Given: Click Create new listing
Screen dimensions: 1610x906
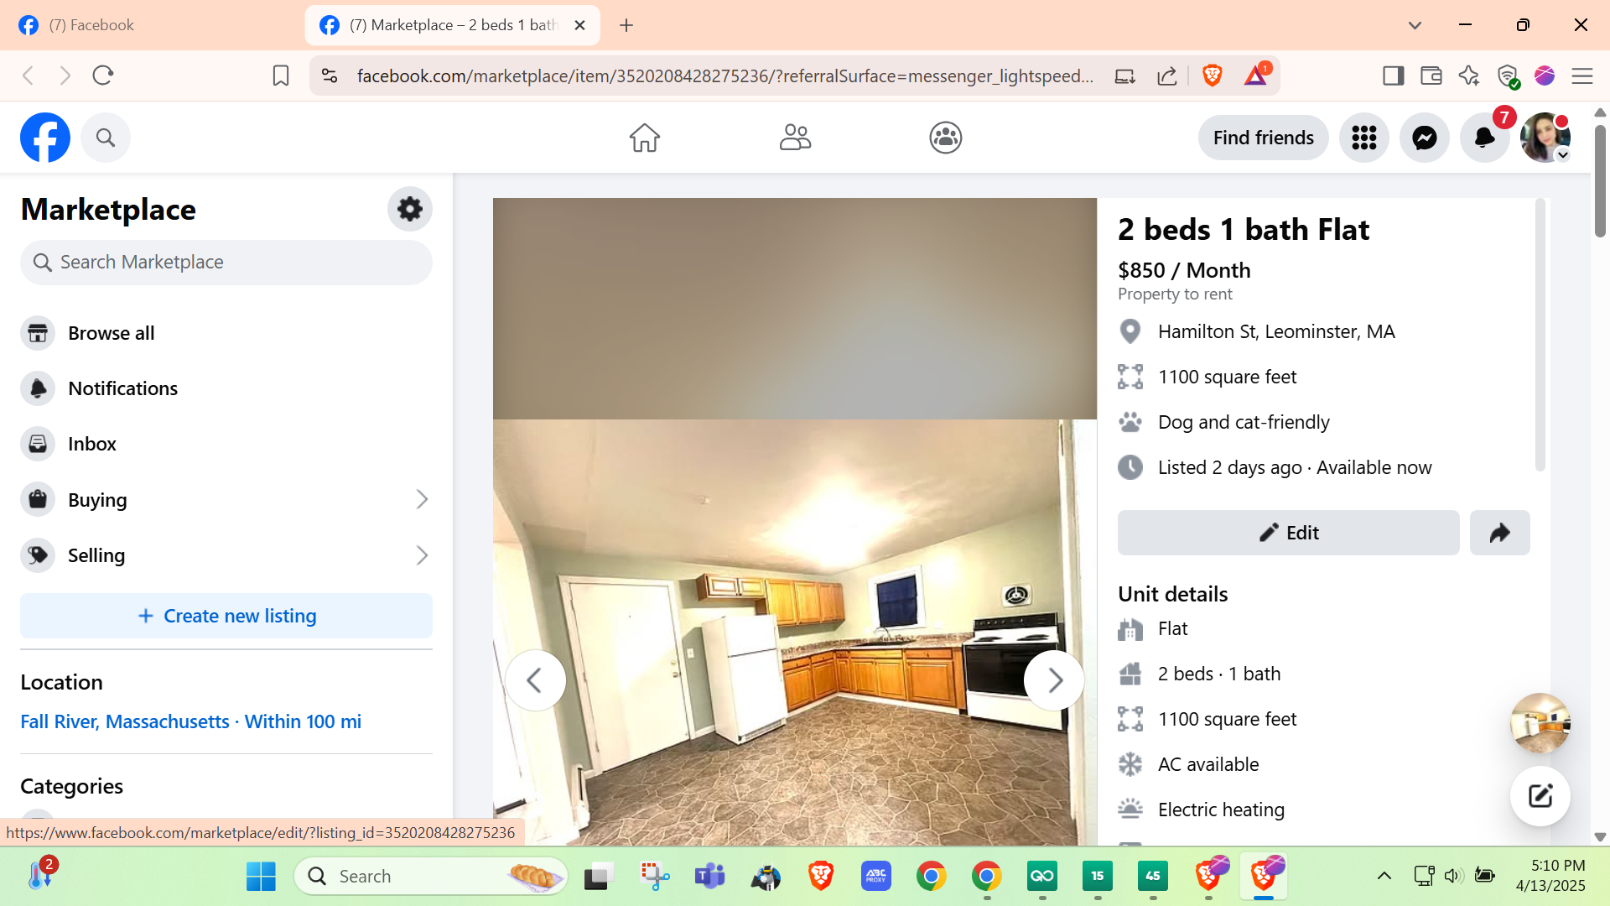Looking at the screenshot, I should tap(226, 616).
